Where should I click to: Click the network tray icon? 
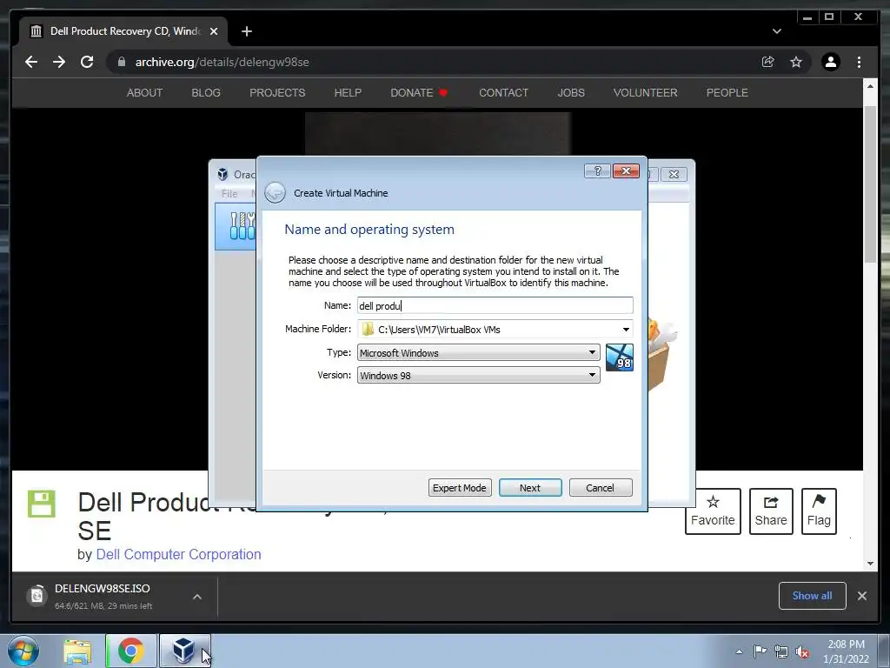[x=781, y=651]
